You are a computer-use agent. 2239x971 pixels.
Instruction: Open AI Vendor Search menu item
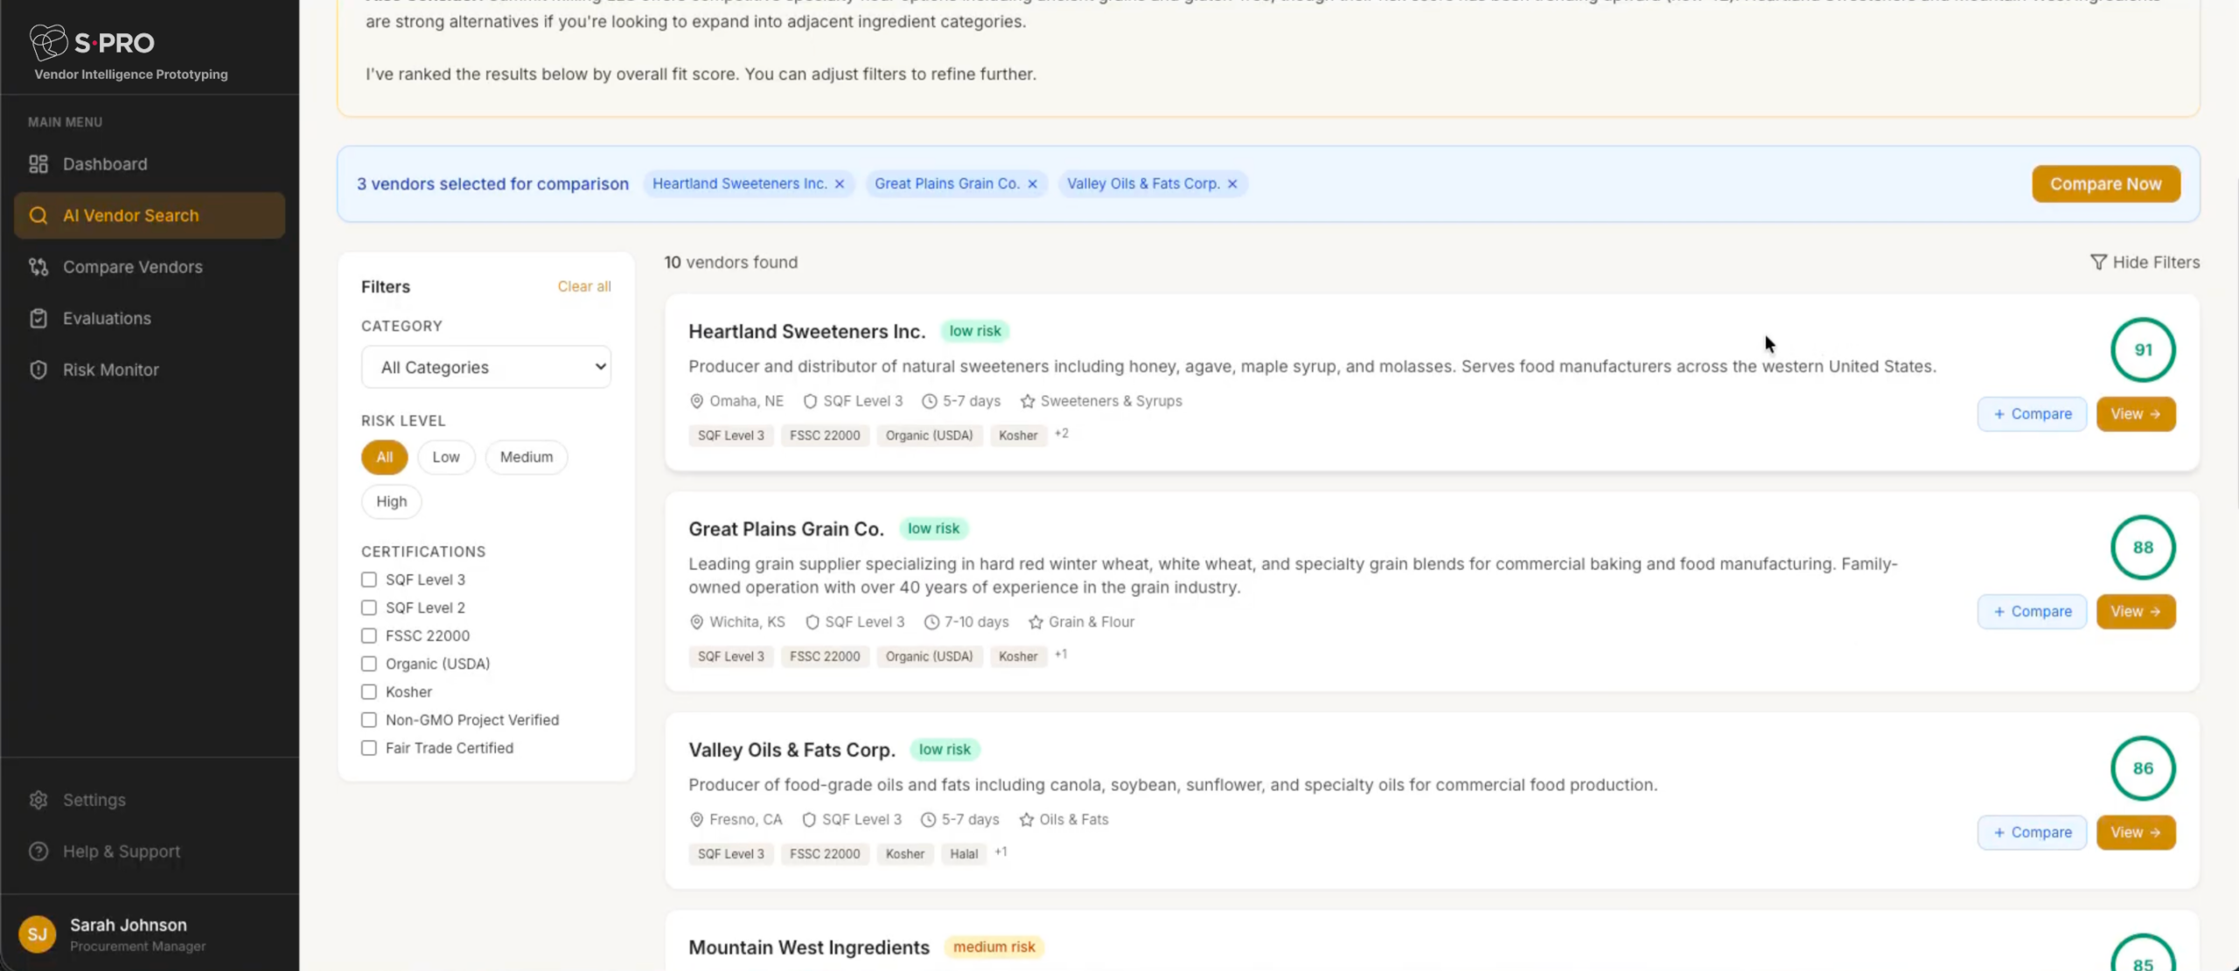[x=150, y=216]
